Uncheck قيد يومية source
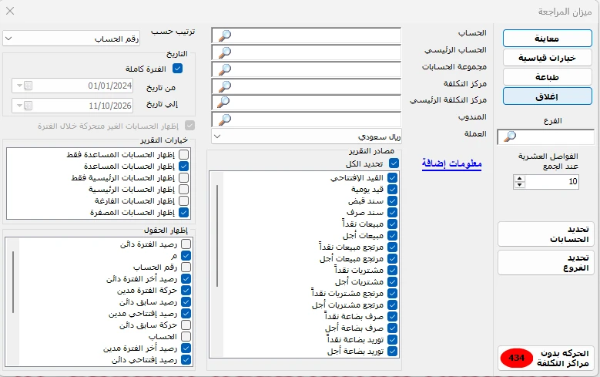This screenshot has width=600, height=377. coord(392,189)
